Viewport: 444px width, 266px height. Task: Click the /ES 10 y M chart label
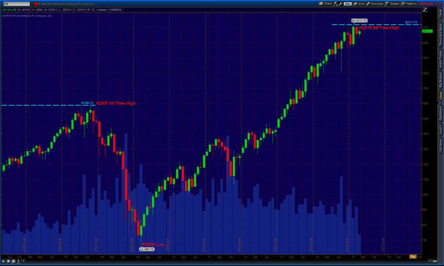click(x=10, y=10)
